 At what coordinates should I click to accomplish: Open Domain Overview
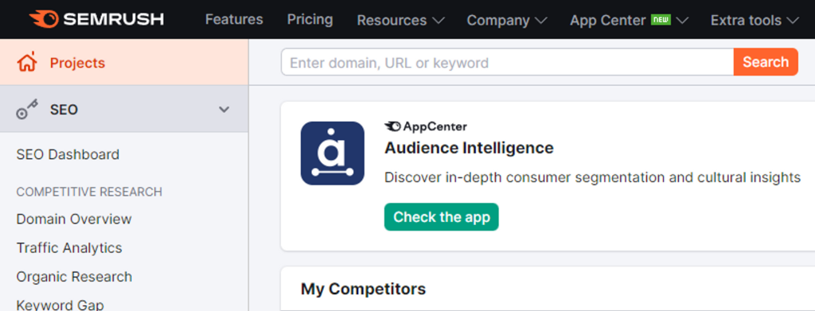tap(74, 219)
